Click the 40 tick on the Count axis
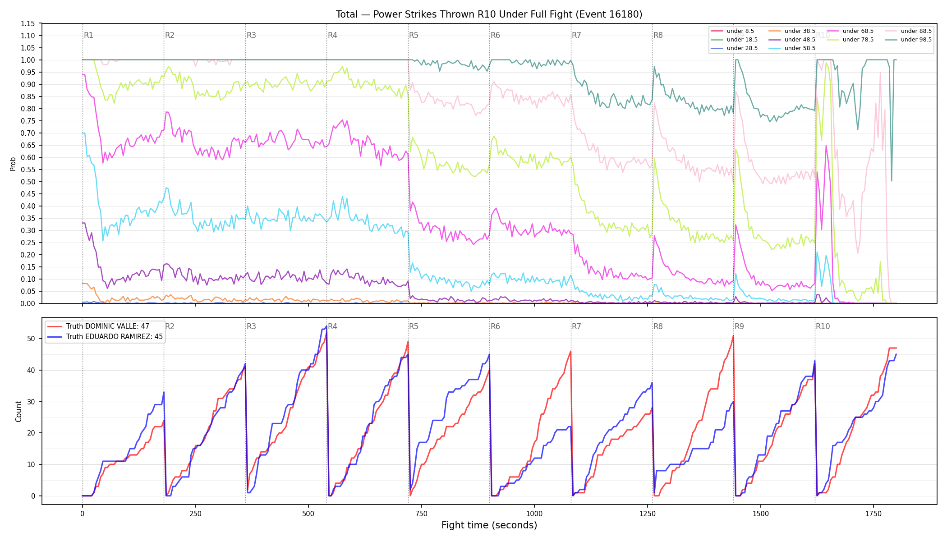 (x=31, y=370)
